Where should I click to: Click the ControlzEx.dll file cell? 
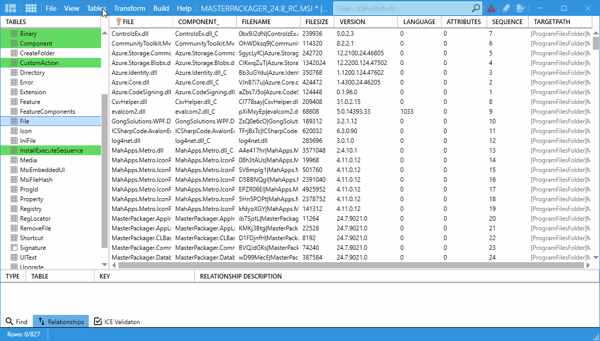point(130,34)
